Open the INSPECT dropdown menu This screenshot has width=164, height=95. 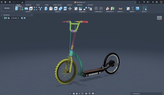(x=120, y=12)
